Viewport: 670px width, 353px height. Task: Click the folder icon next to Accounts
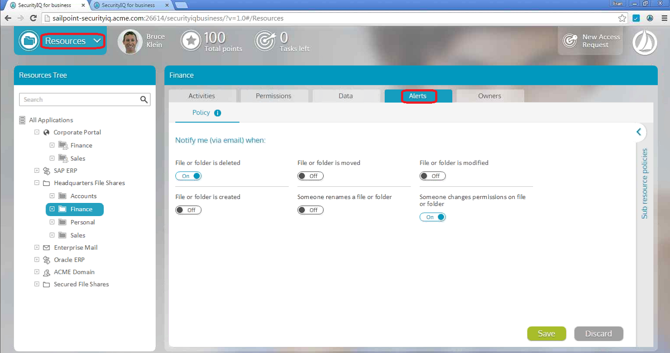click(x=63, y=196)
